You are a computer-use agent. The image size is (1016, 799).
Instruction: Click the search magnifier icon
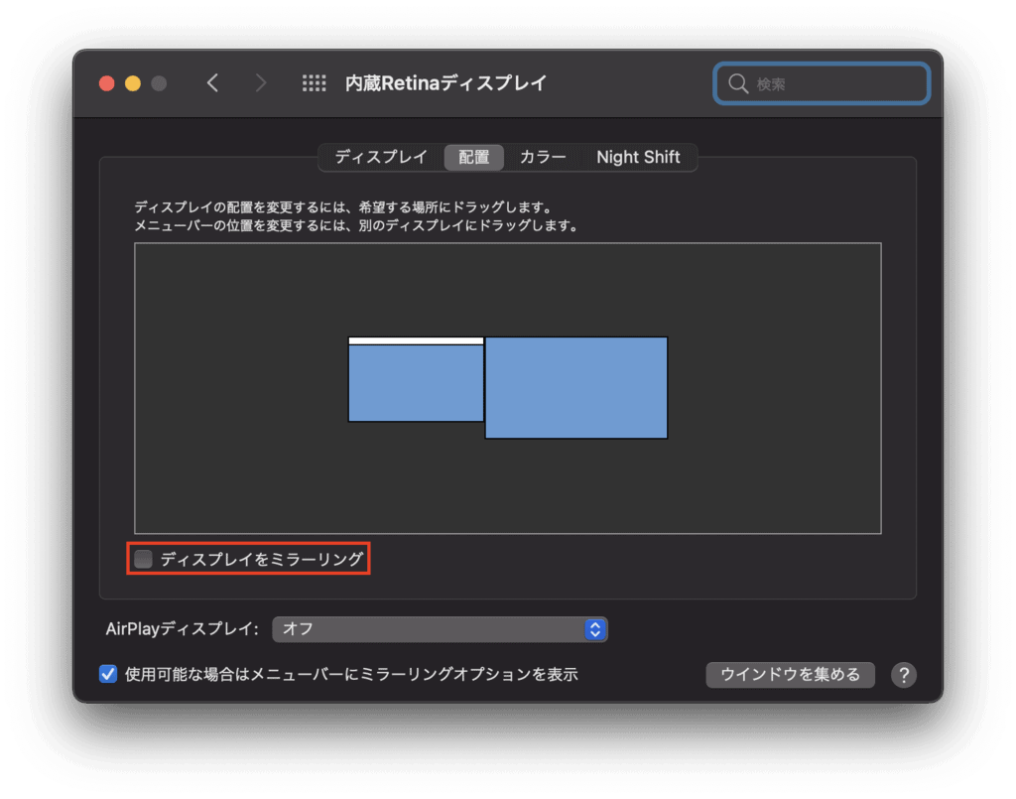737,83
